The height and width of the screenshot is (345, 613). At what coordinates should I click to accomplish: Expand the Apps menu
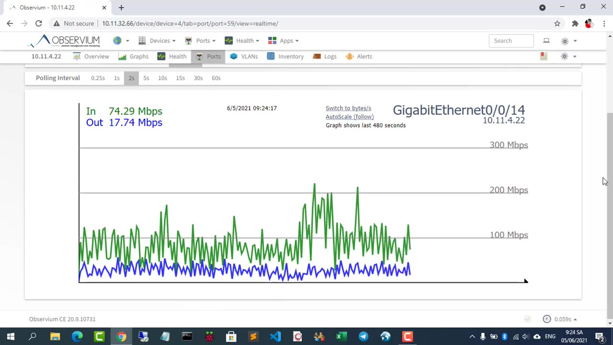[x=283, y=41]
